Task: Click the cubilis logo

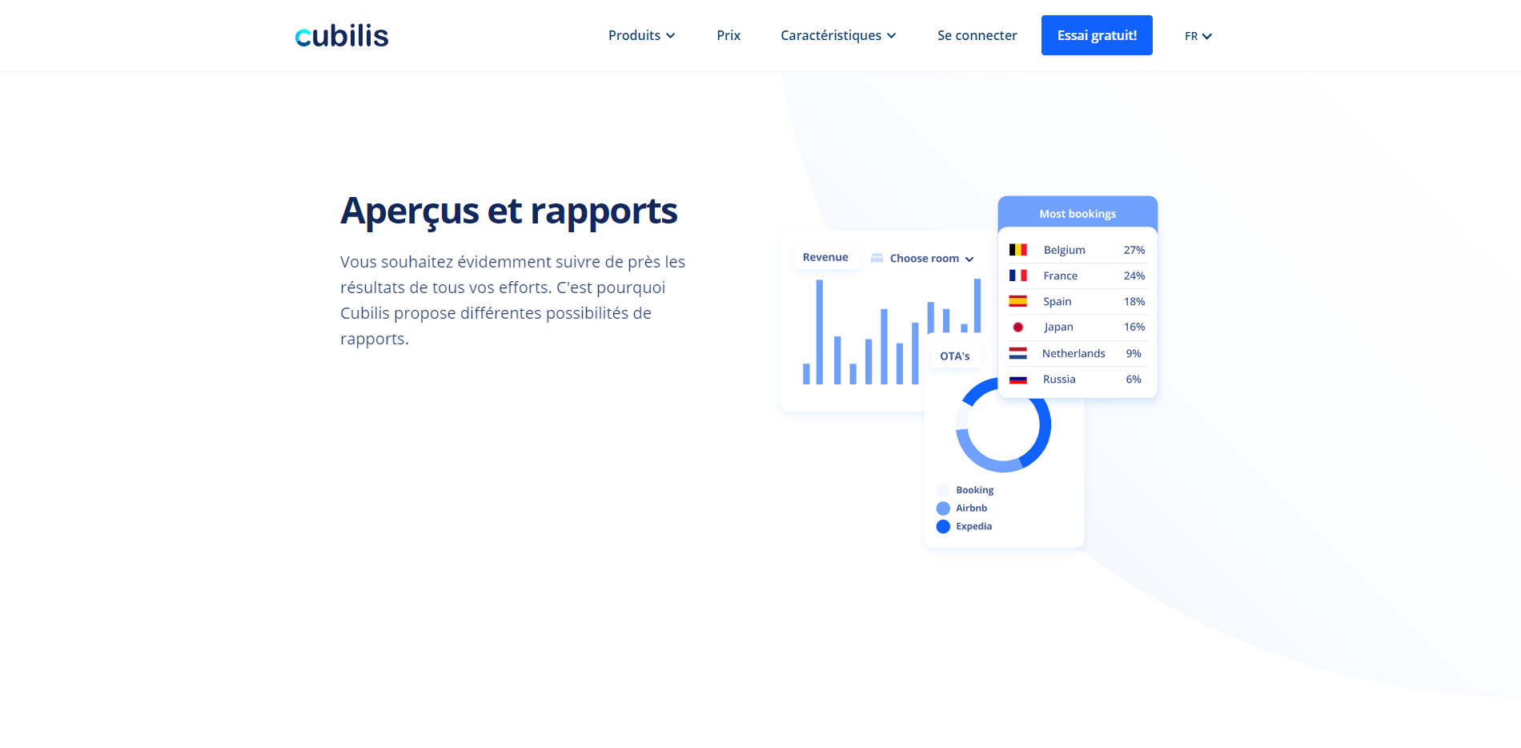Action: click(341, 35)
